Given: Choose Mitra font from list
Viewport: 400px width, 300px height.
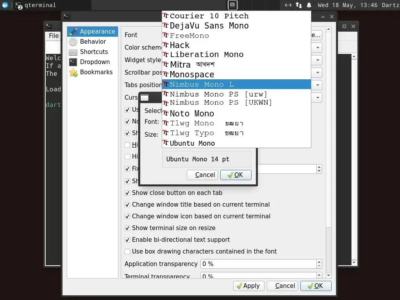Looking at the screenshot, I should pos(236,64).
